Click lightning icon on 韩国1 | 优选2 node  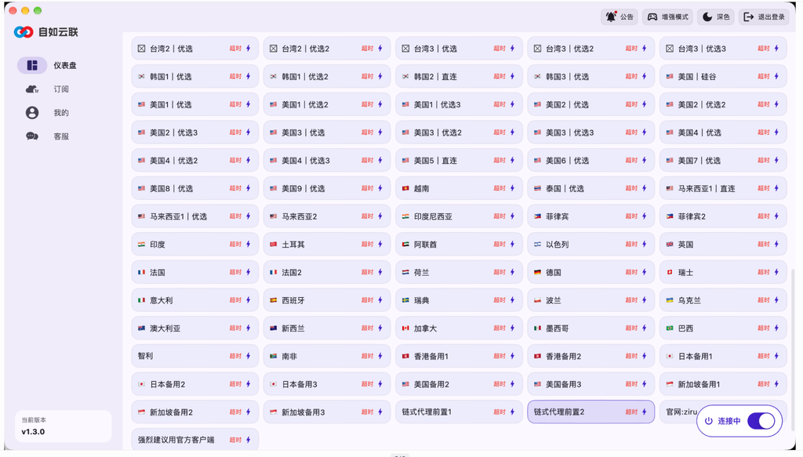380,77
